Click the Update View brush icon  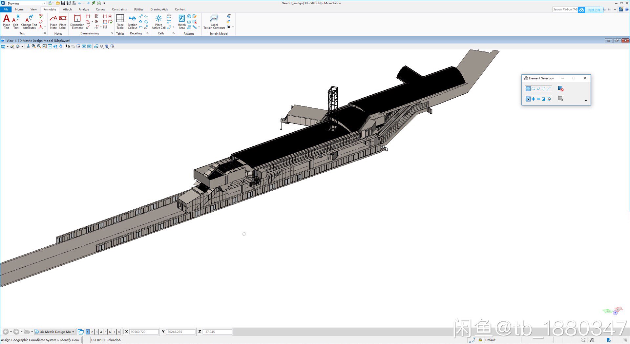point(28,46)
